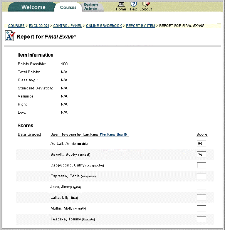This screenshot has height=230, width=225.
Task: Navigate to CONTROL PANEL breadcrumb
Action: coord(67,26)
